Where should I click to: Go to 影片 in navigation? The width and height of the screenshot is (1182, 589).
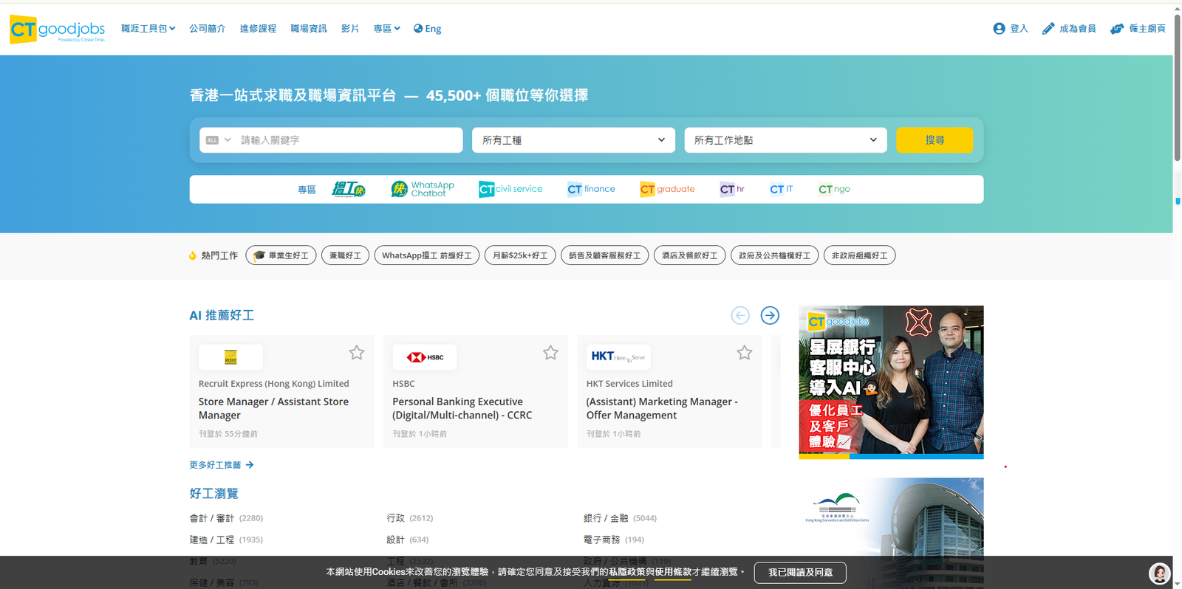(x=350, y=29)
